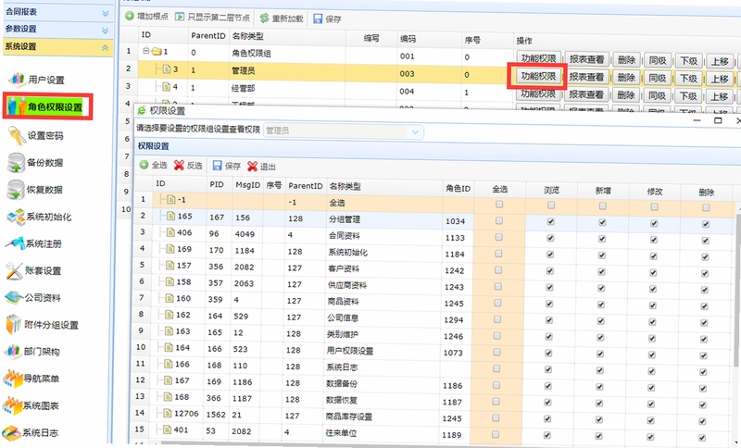Open 恢复数据 database icon
741x448 pixels.
click(x=16, y=190)
